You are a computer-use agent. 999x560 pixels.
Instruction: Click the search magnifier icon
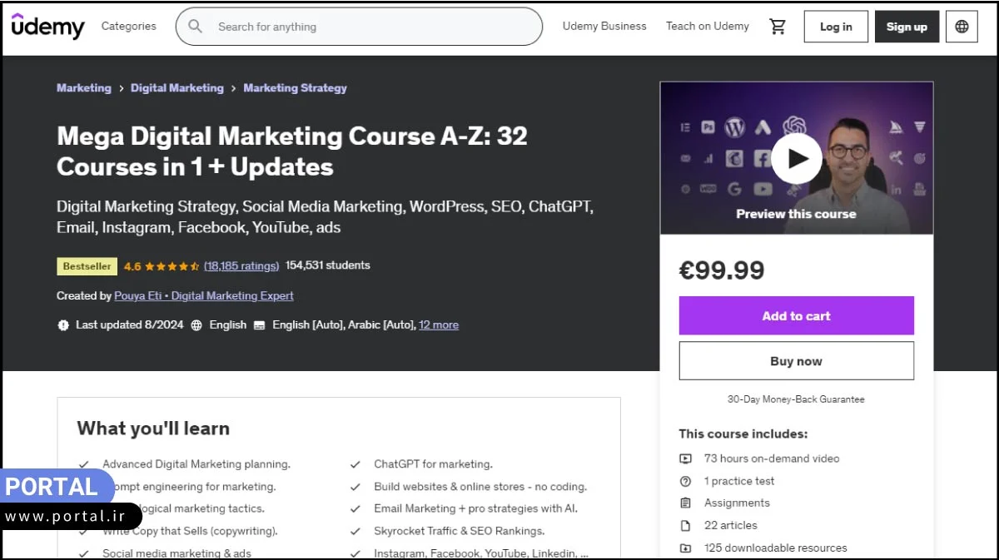click(x=195, y=26)
